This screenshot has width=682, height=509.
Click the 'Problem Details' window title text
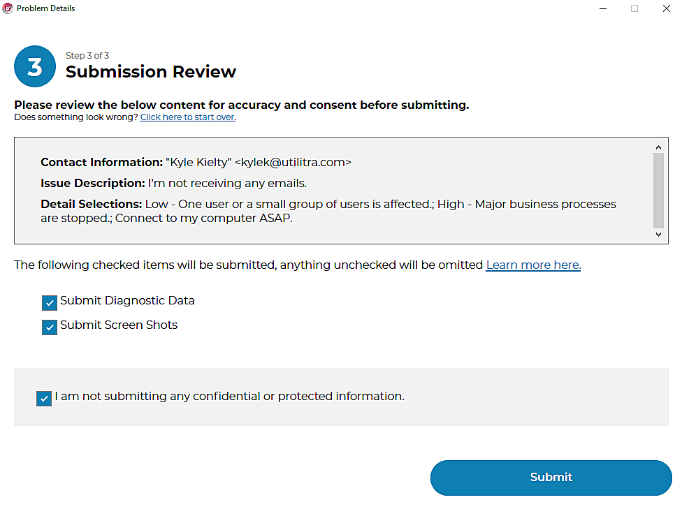[45, 8]
